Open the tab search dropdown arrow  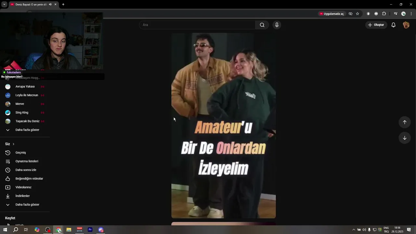4,5
